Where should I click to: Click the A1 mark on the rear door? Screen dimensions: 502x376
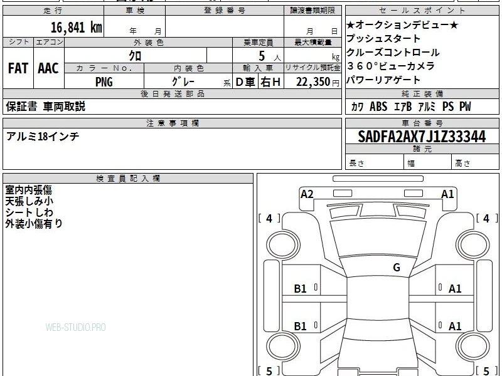455,326
